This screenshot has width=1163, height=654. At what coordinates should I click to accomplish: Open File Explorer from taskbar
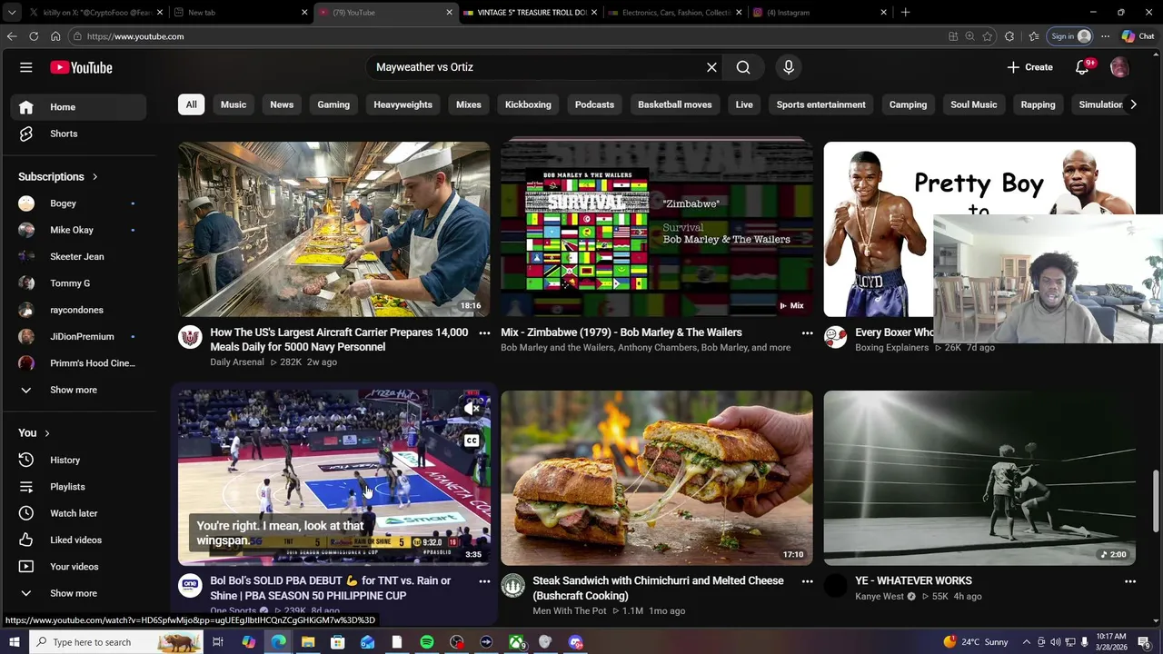(x=308, y=642)
